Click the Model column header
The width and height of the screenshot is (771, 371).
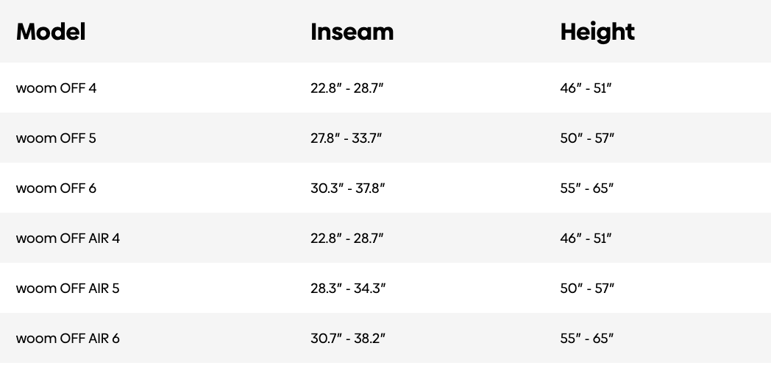51,32
